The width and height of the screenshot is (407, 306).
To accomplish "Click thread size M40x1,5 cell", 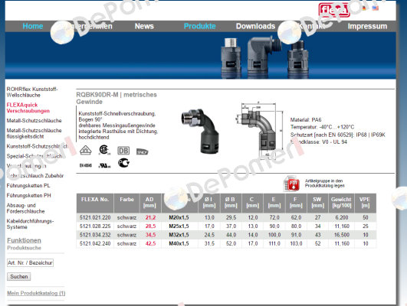I will pyautogui.click(x=179, y=243).
